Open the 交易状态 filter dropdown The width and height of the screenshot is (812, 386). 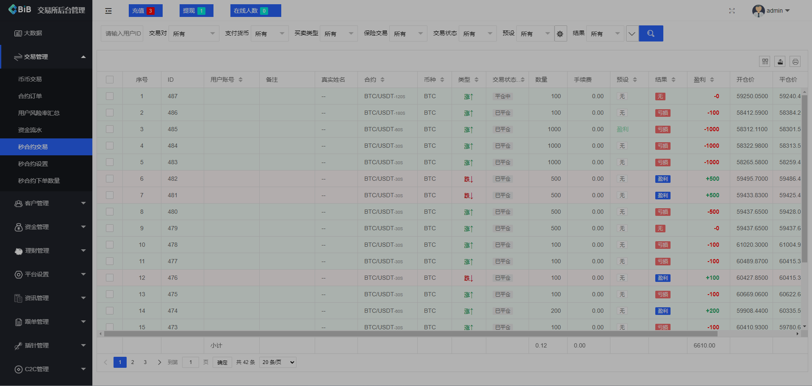tap(478, 33)
